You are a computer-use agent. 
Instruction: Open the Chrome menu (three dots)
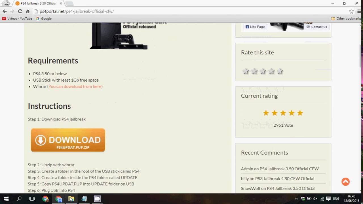(359, 11)
